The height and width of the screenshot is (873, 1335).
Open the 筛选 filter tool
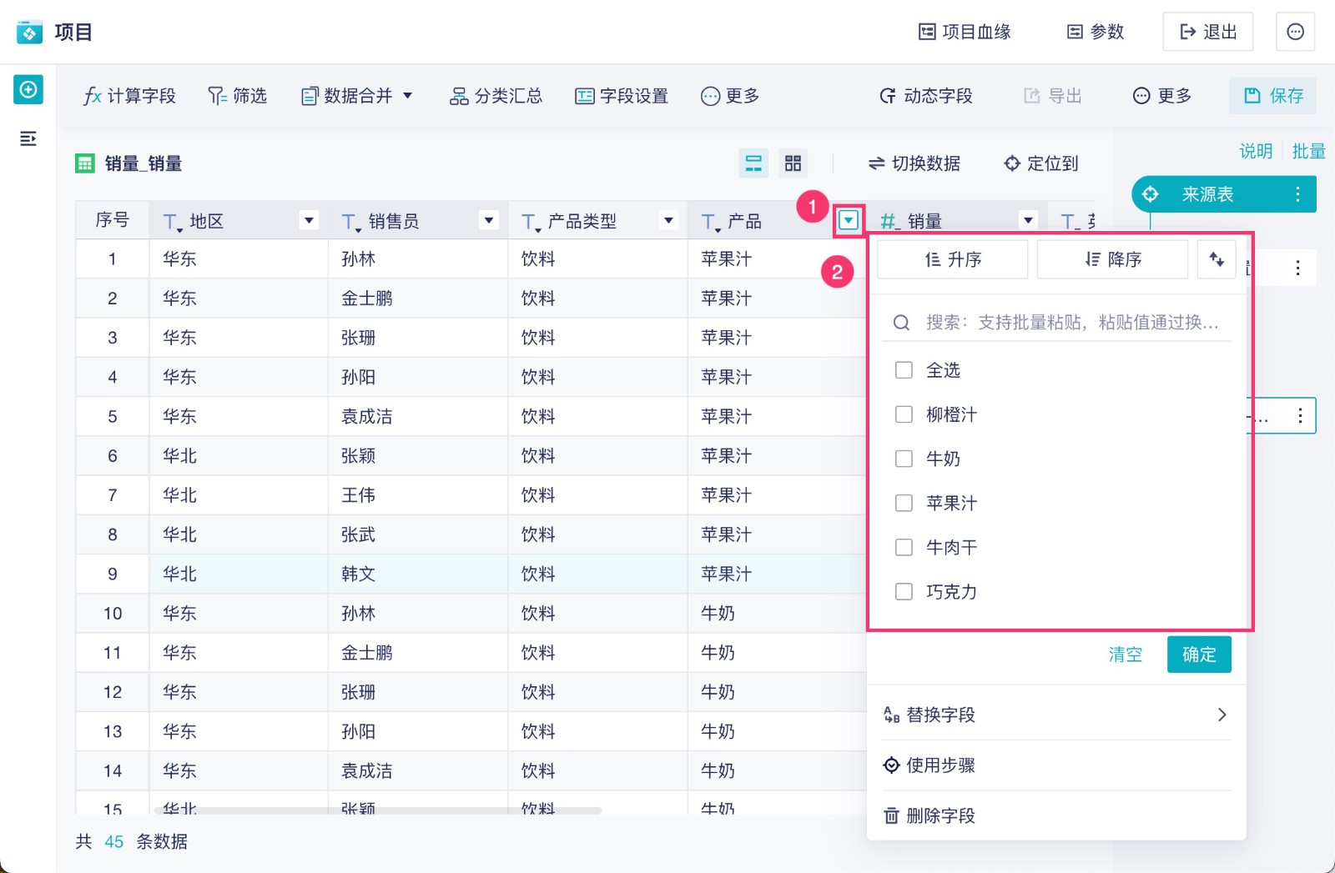click(237, 96)
